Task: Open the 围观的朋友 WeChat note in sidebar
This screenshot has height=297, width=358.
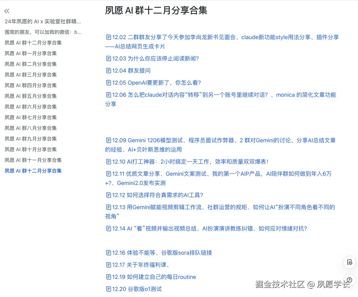Action: tap(36, 32)
